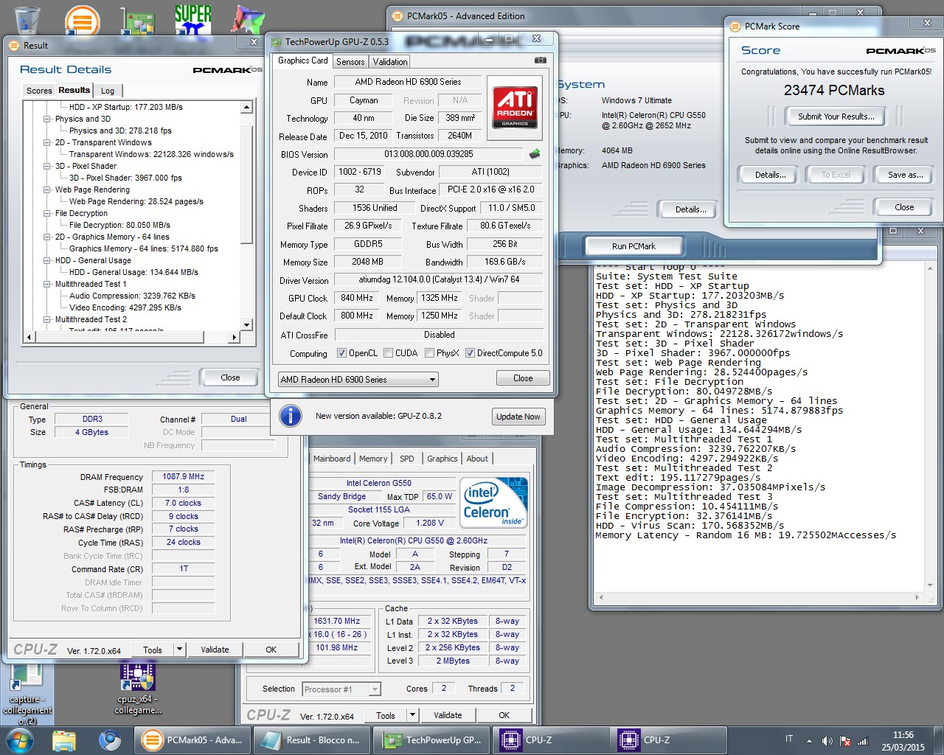Screen dimensions: 944x755
Task: Open the SUPER desktop shortcut icon
Action: [193, 20]
